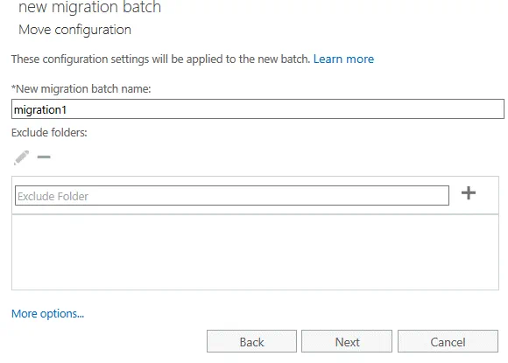Place cursor after 'migration1' text
Viewport: 508px width, 363px height.
coord(67,109)
